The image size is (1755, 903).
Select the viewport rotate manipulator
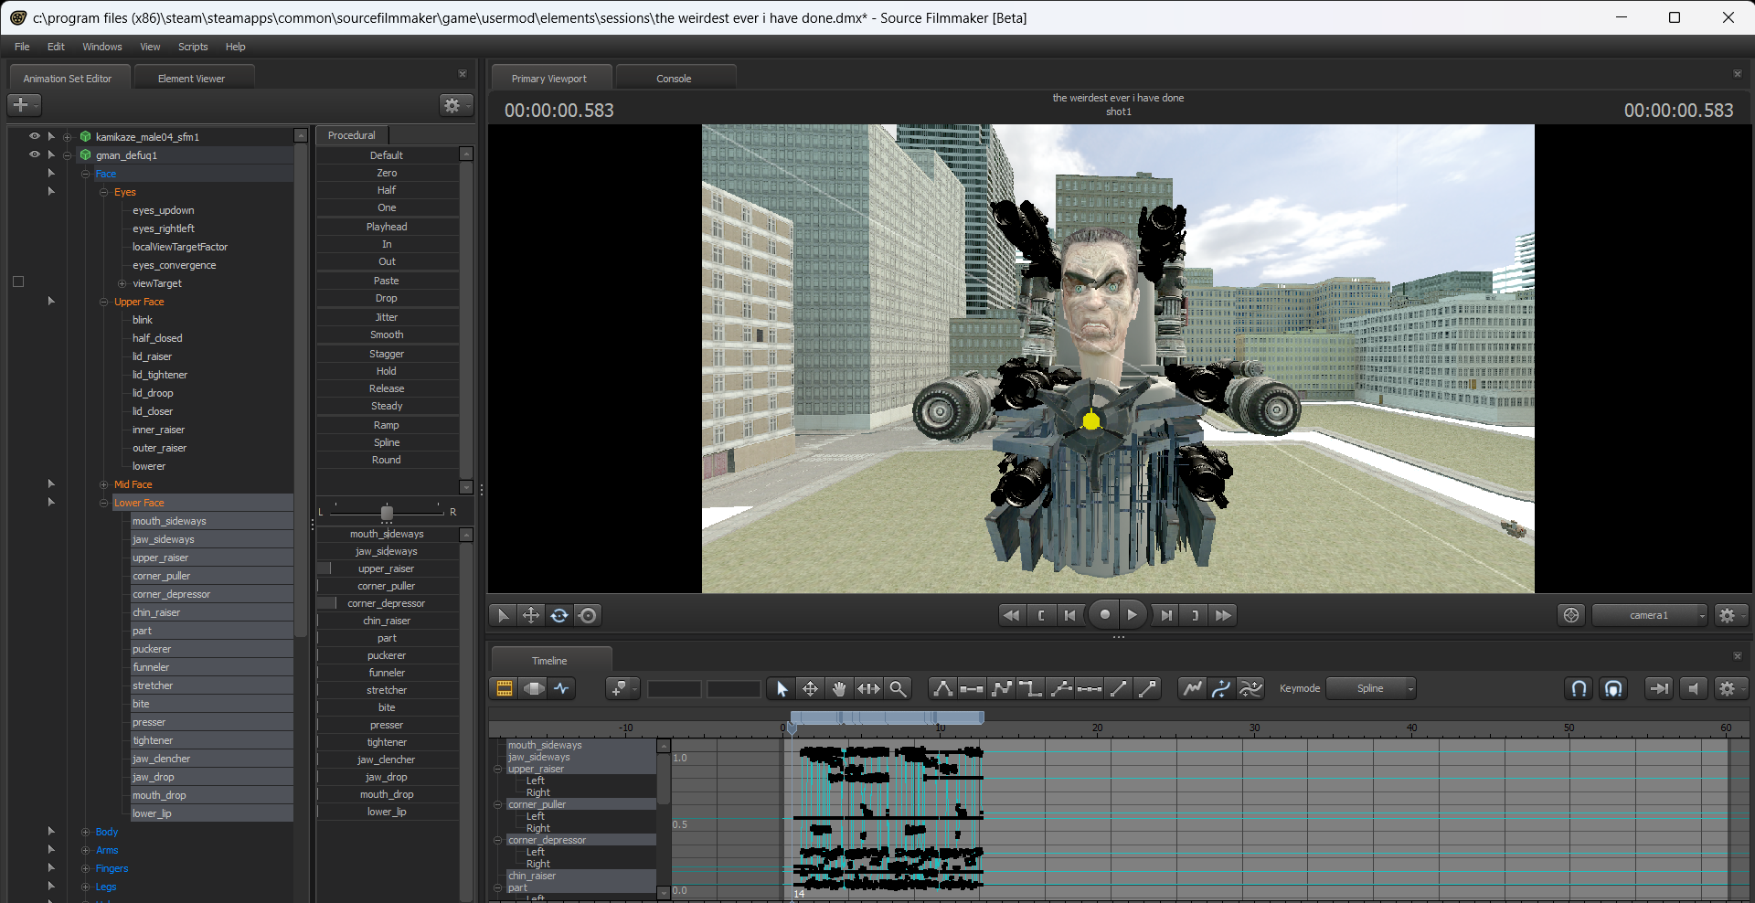(559, 615)
